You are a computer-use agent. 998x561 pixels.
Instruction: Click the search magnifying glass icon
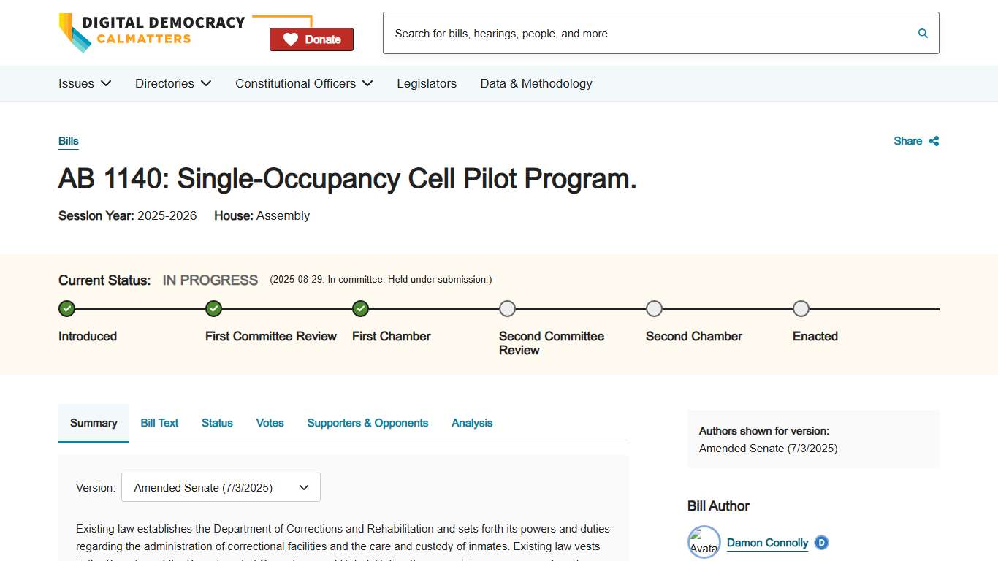(922, 33)
